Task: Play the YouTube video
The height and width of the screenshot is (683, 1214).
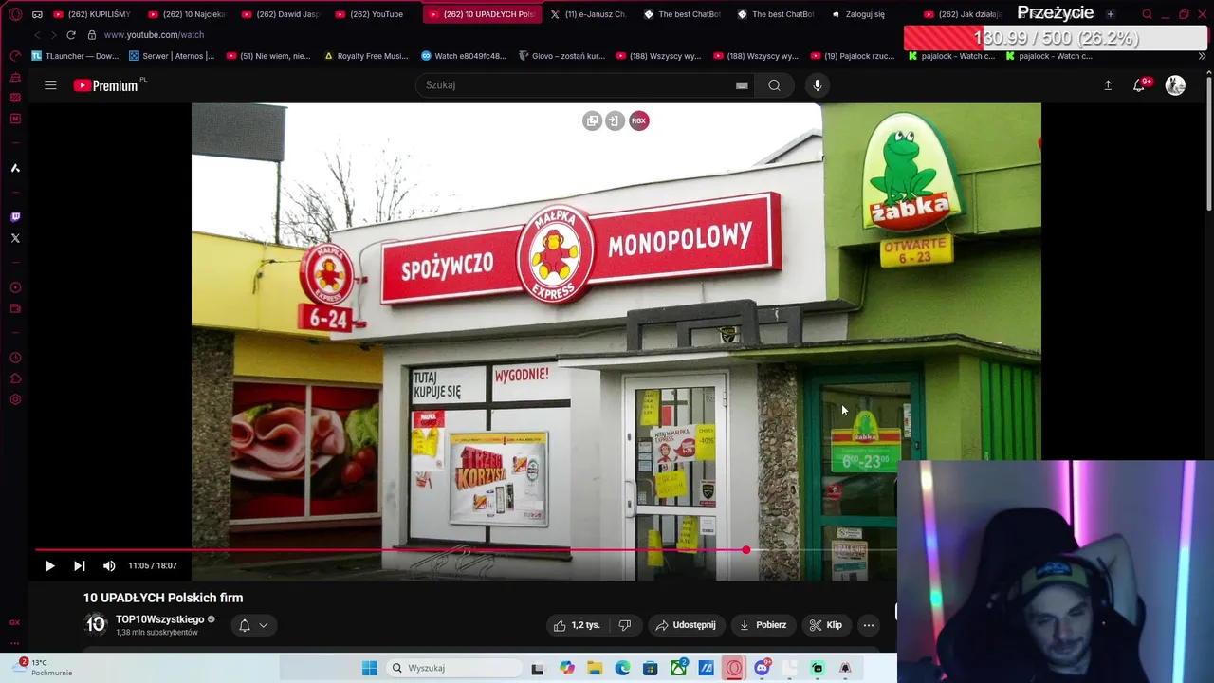Action: [x=49, y=565]
